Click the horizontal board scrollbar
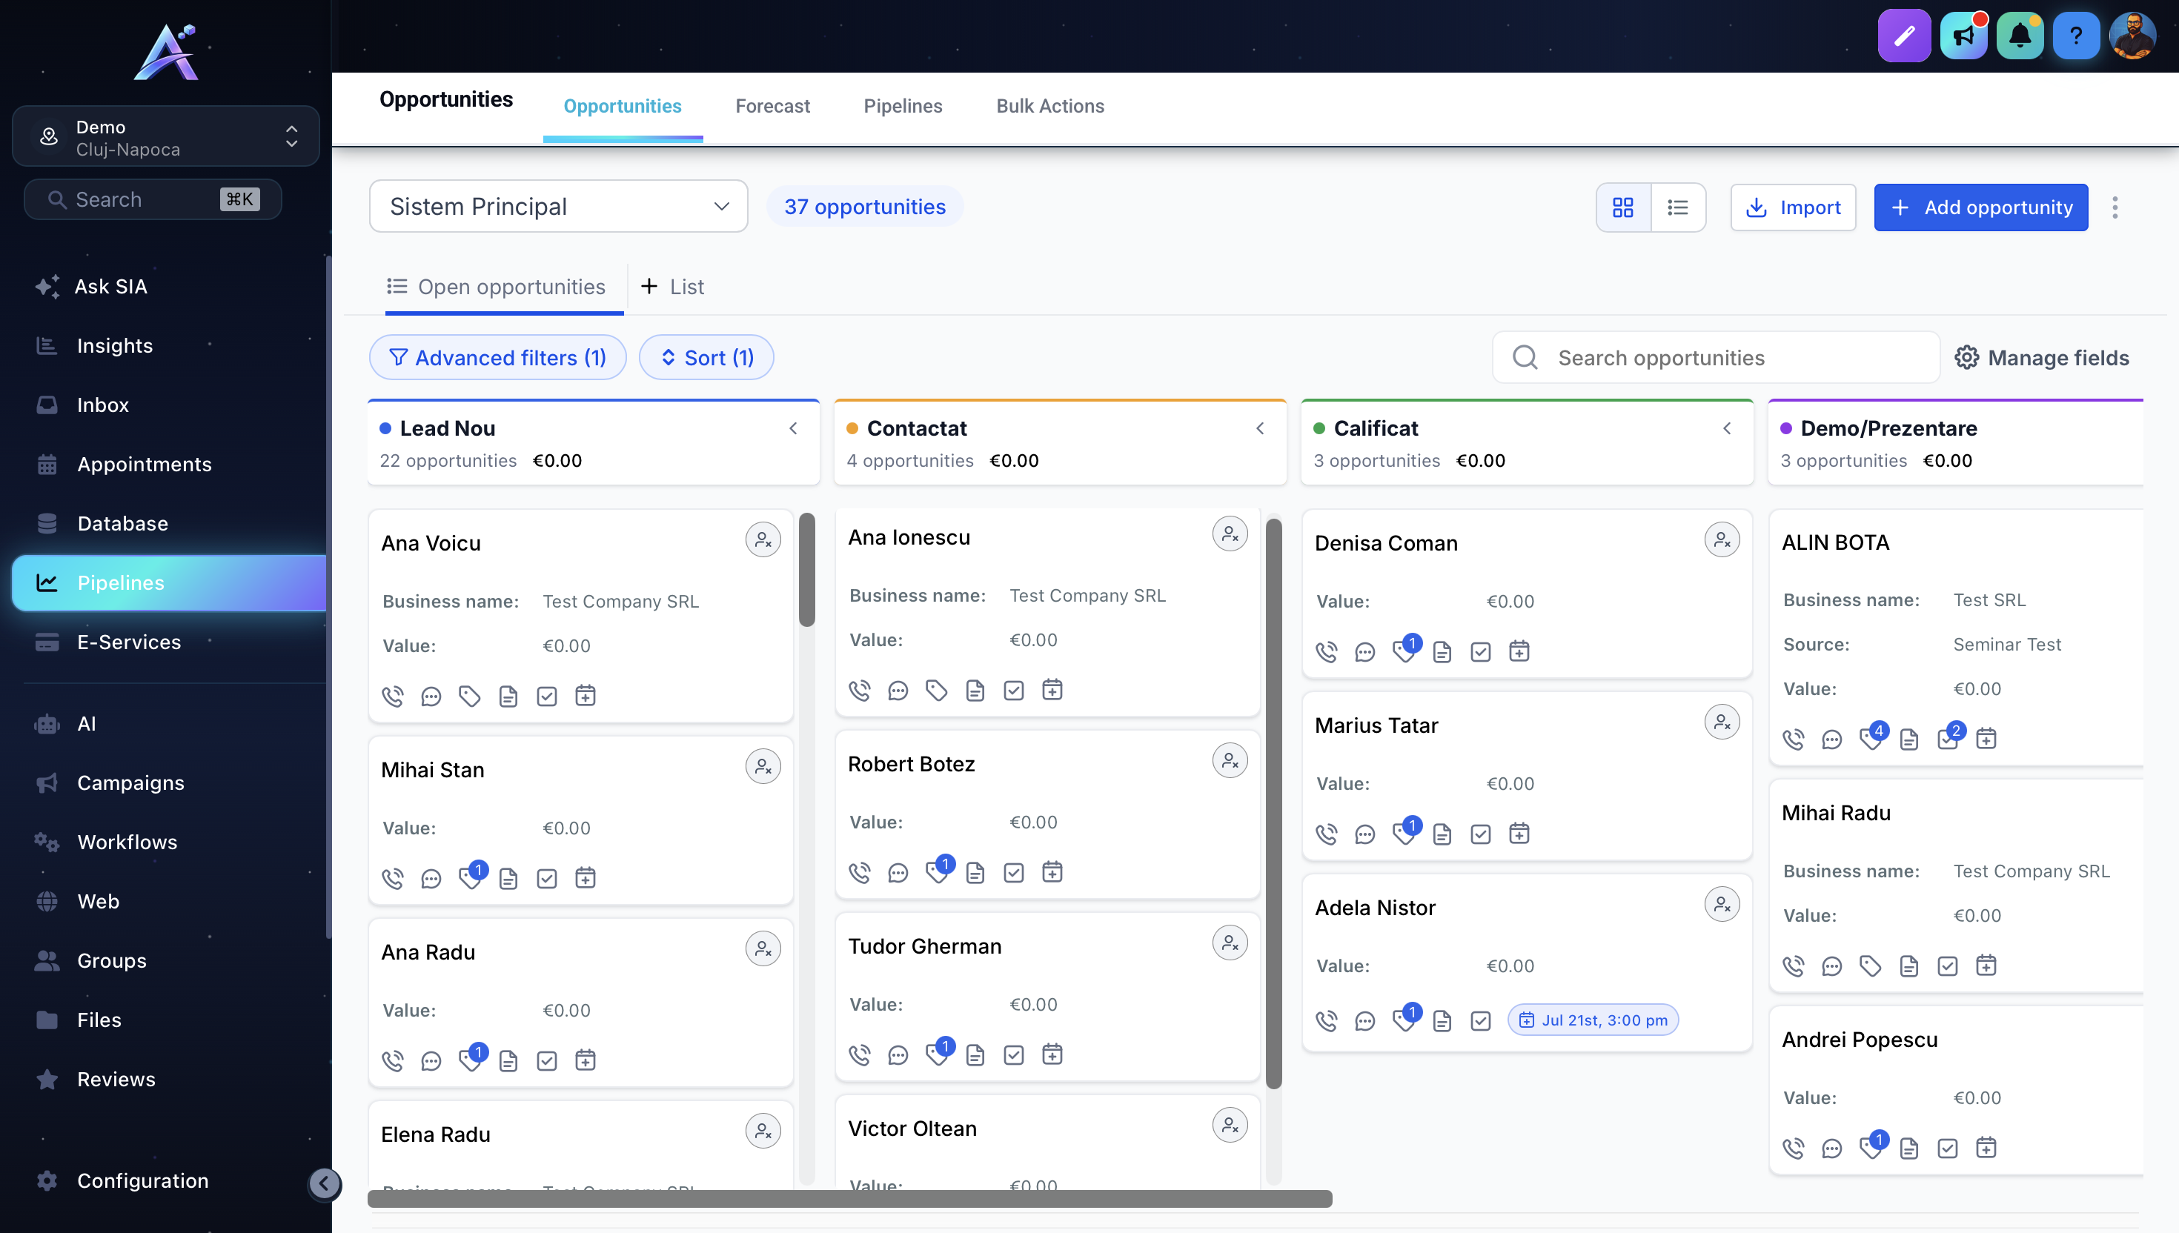Image resolution: width=2179 pixels, height=1233 pixels. pyautogui.click(x=849, y=1198)
